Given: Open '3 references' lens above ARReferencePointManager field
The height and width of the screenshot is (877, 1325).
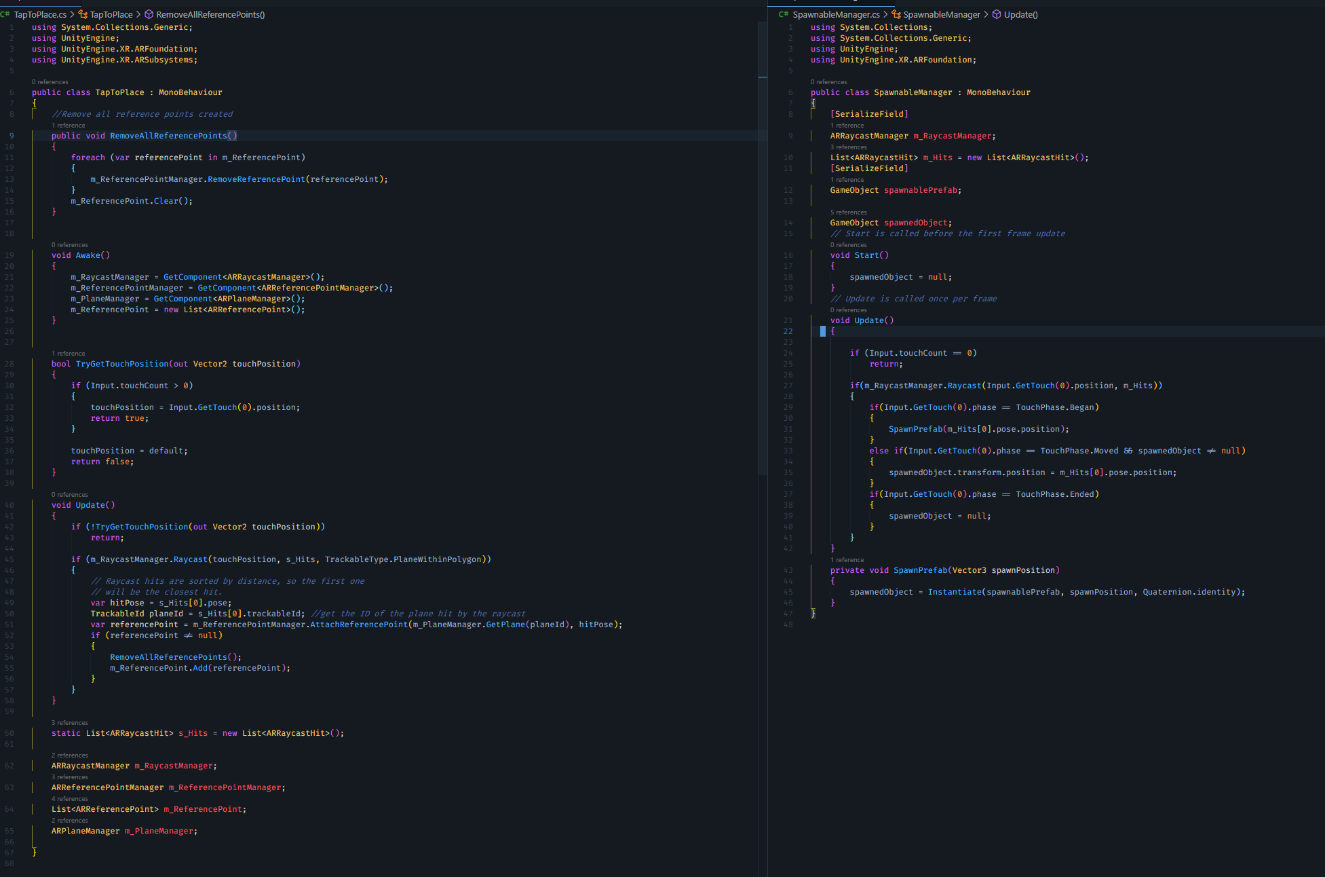Looking at the screenshot, I should pos(70,777).
